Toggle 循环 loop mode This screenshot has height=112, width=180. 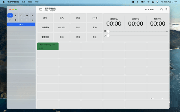62,37
